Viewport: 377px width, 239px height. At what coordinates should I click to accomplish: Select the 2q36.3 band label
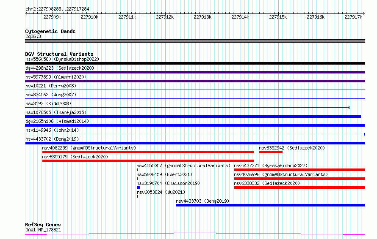(33, 36)
